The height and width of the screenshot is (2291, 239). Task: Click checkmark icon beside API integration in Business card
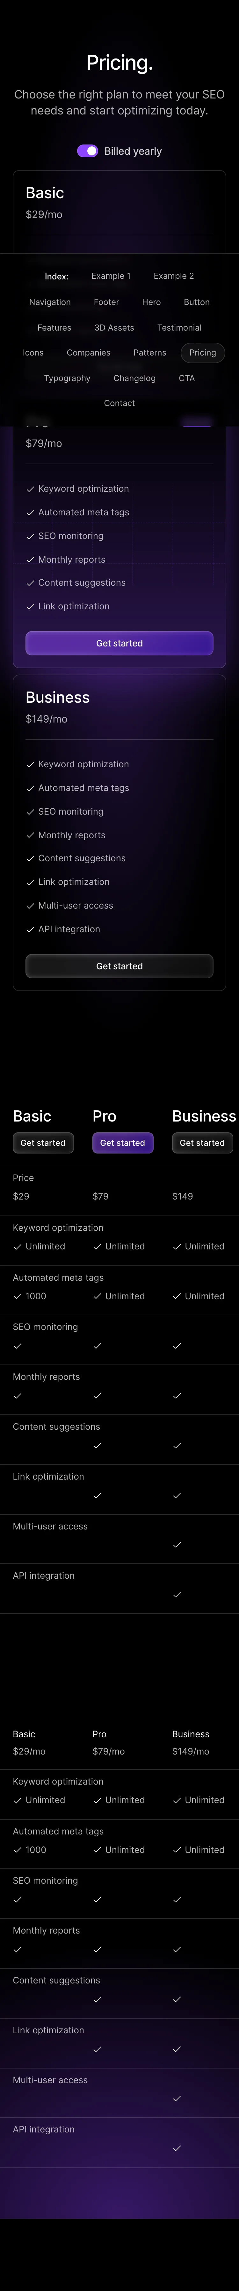pyautogui.click(x=30, y=929)
